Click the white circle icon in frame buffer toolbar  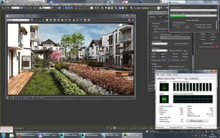click(47, 20)
